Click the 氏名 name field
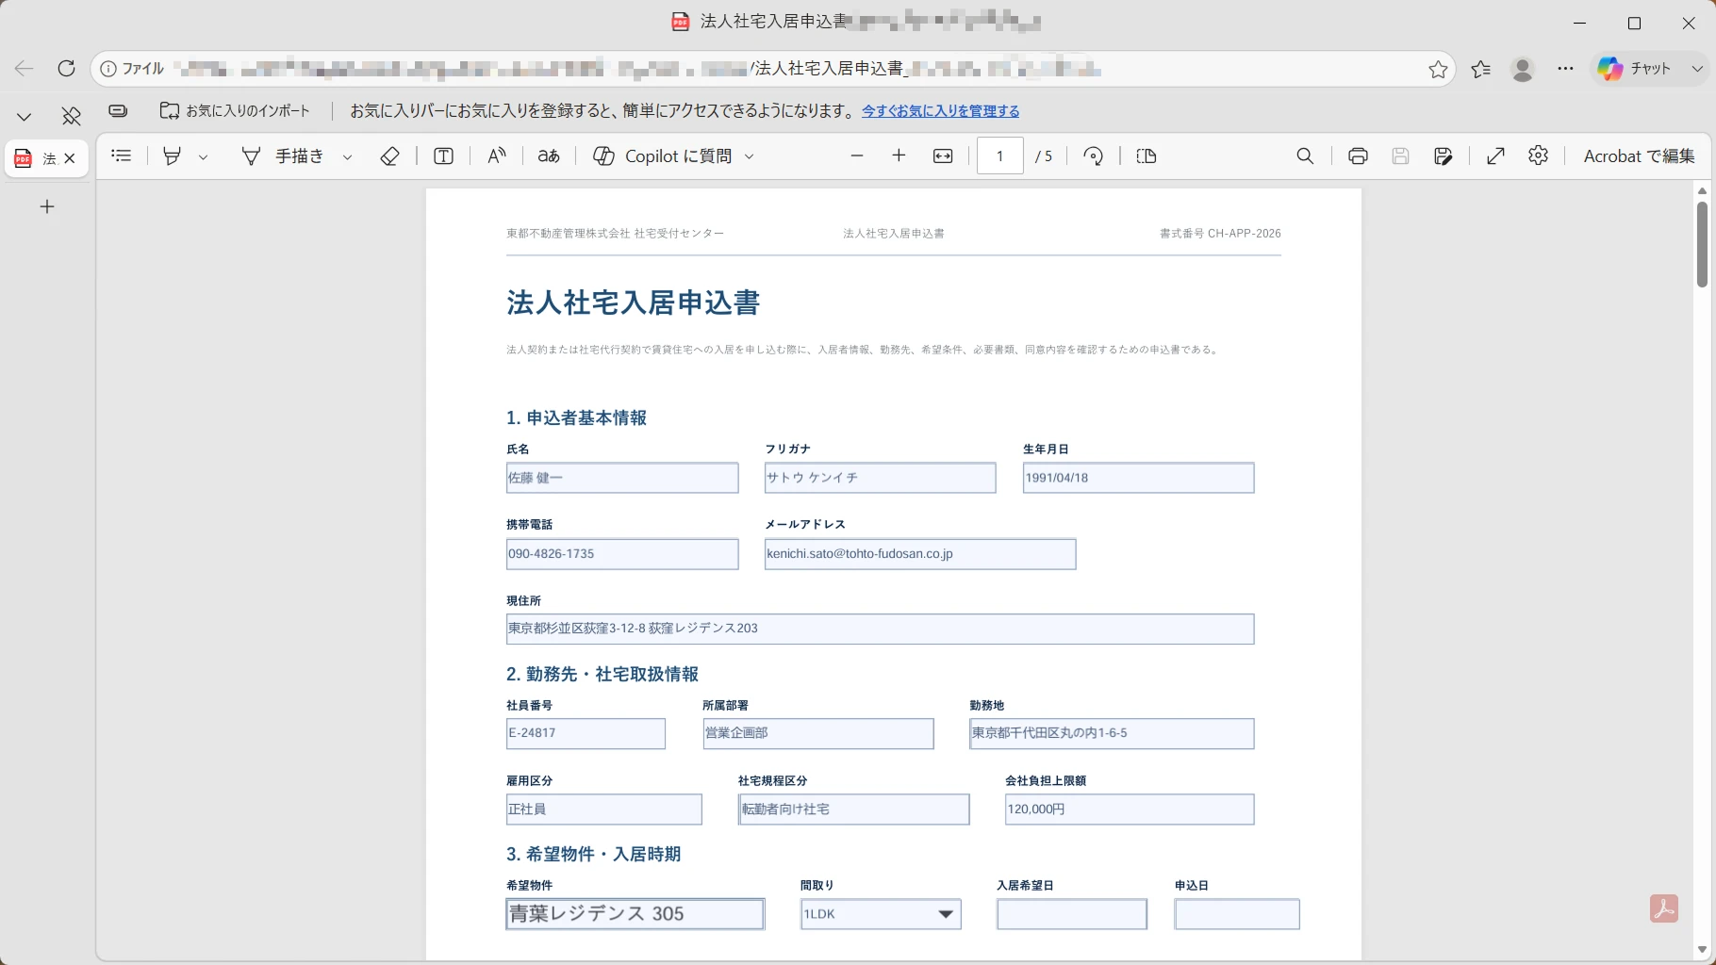 point(622,478)
